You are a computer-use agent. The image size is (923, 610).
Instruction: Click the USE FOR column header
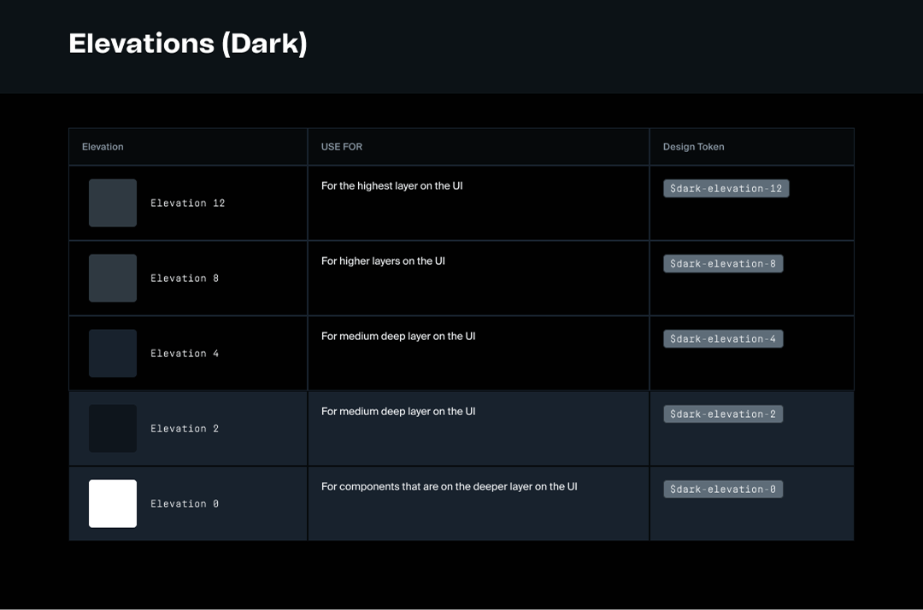tap(342, 147)
